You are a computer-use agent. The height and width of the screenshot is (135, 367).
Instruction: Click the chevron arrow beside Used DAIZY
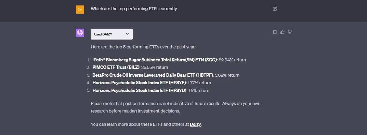pos(127,34)
